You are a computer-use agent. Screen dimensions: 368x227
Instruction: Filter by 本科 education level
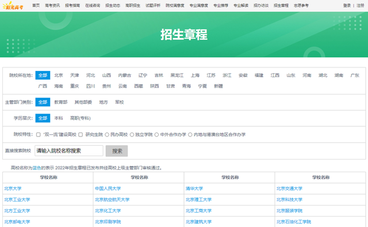click(x=59, y=118)
